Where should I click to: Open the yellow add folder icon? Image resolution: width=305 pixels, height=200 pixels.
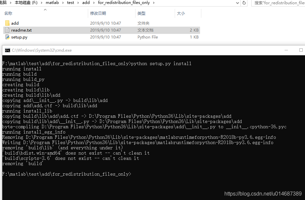7,23
